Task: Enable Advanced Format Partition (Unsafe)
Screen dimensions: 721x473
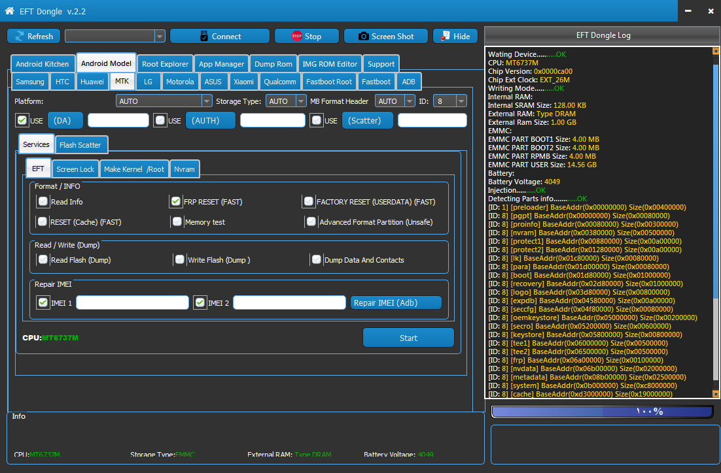Action: click(311, 221)
